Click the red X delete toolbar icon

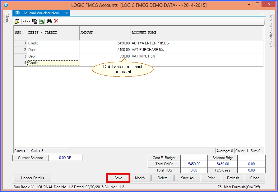[x=56, y=21]
